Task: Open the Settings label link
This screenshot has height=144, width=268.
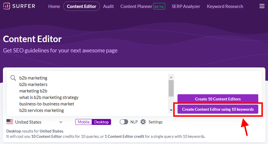Action: (155, 122)
